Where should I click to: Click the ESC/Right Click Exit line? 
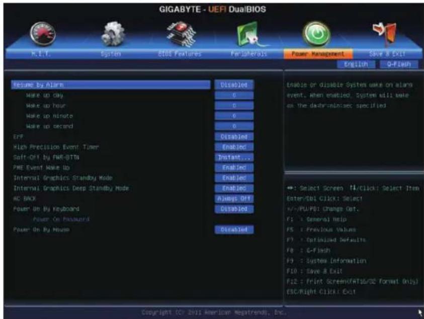(x=321, y=292)
